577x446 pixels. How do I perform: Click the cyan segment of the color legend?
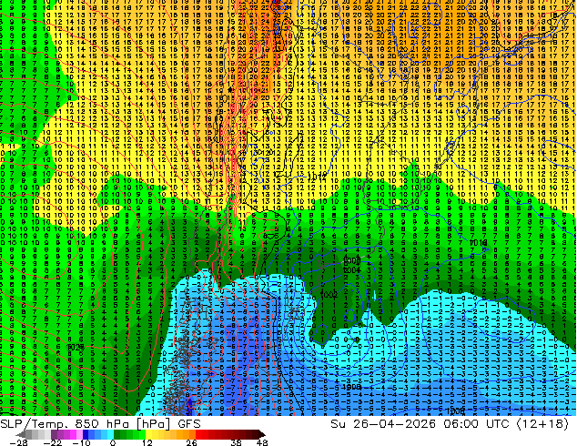110,434
